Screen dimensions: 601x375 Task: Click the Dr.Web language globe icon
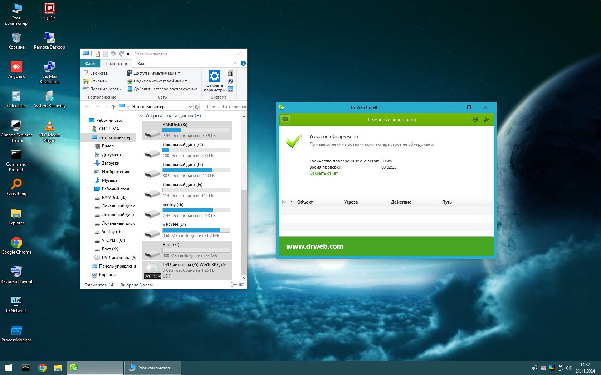click(475, 120)
